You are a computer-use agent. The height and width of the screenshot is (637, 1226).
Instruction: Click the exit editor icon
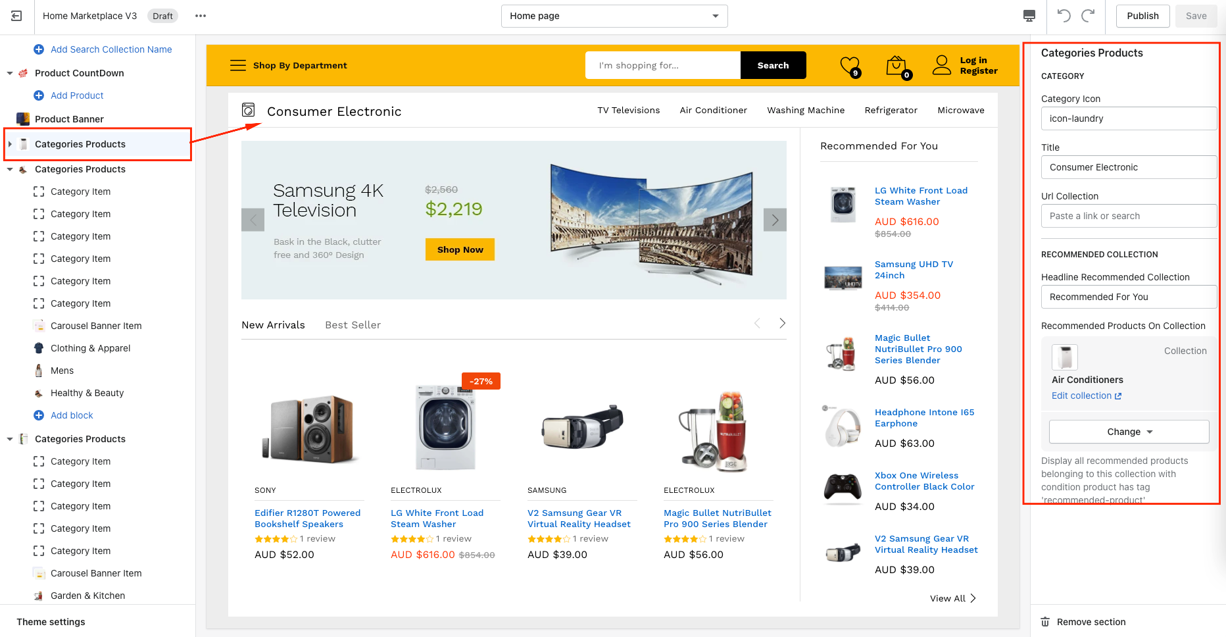pyautogui.click(x=16, y=16)
